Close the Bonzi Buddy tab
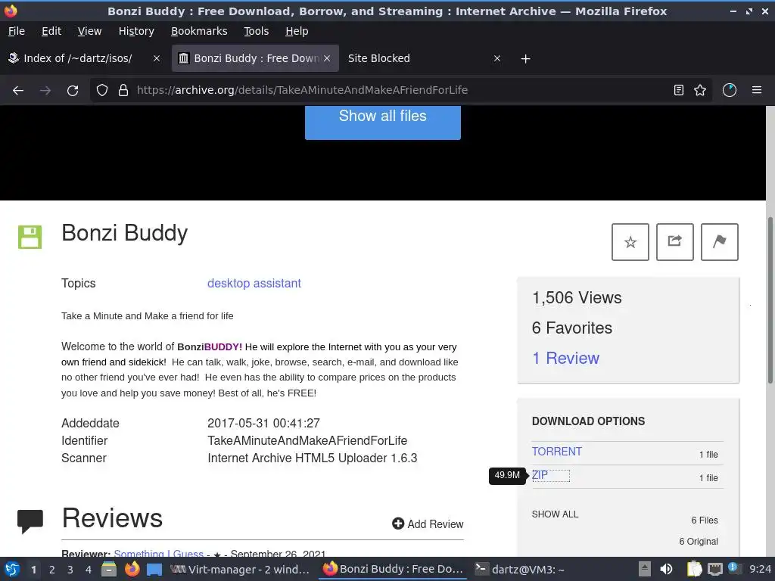 point(327,58)
